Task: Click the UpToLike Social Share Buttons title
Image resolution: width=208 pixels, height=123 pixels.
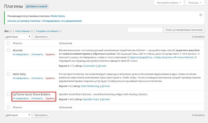Action: point(31,94)
